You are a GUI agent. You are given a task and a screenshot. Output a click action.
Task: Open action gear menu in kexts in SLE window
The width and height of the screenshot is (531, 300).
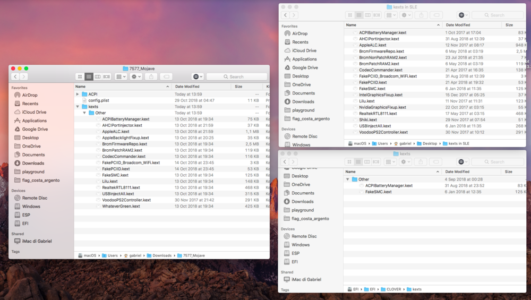[406, 15]
